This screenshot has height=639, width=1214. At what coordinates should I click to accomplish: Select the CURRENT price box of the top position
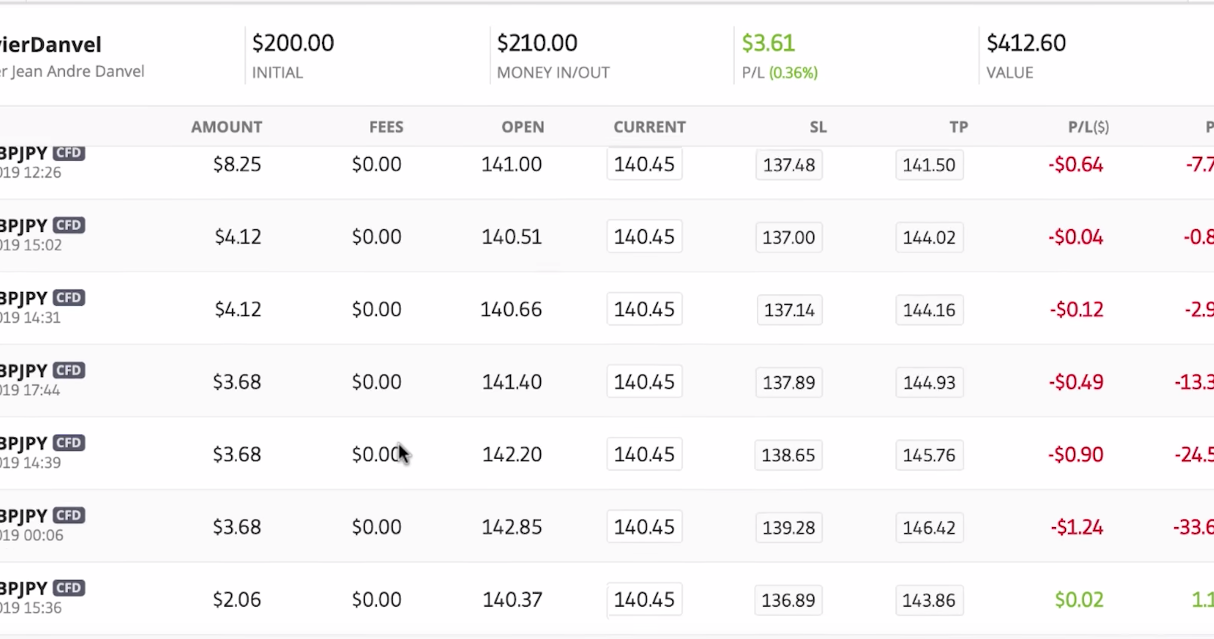(644, 164)
